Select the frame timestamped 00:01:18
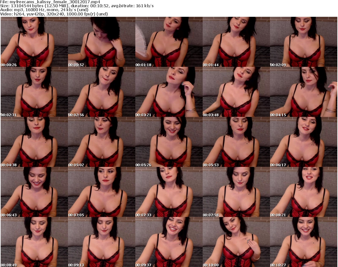This screenshot has height=267, width=338. coord(169,42)
